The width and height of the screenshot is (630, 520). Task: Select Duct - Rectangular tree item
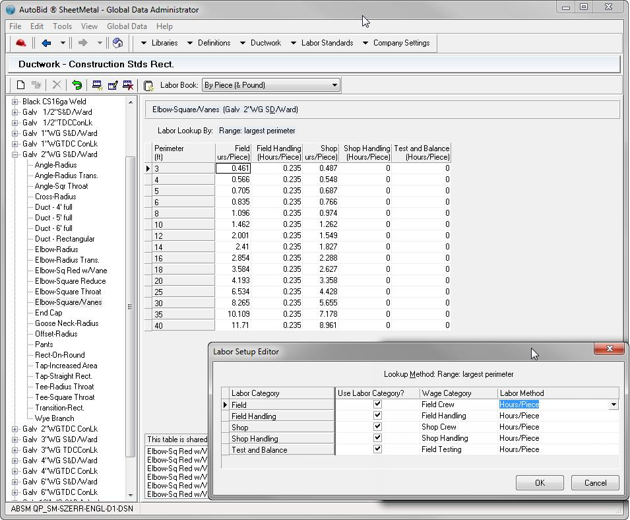tap(65, 239)
